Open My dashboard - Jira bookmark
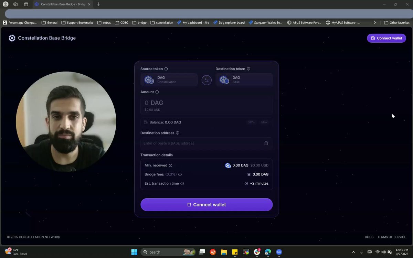The height and width of the screenshot is (258, 413). point(193,22)
